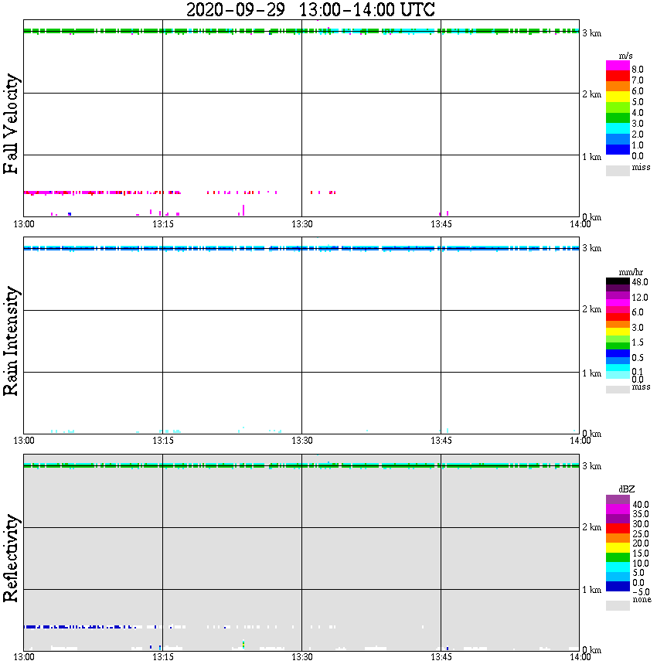Pick the yellow swatch in the Rain Intensity legend
This screenshot has height=671, width=657.
[618, 331]
